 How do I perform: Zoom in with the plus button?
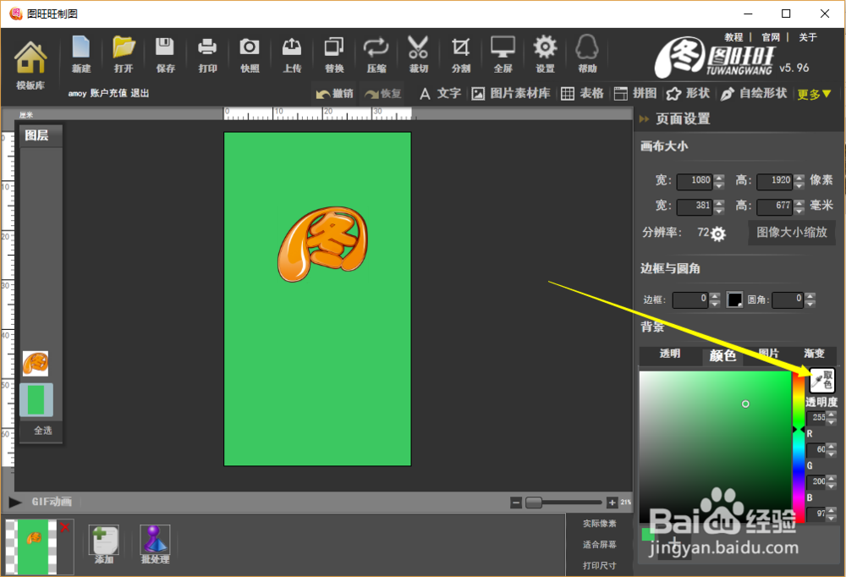point(612,503)
